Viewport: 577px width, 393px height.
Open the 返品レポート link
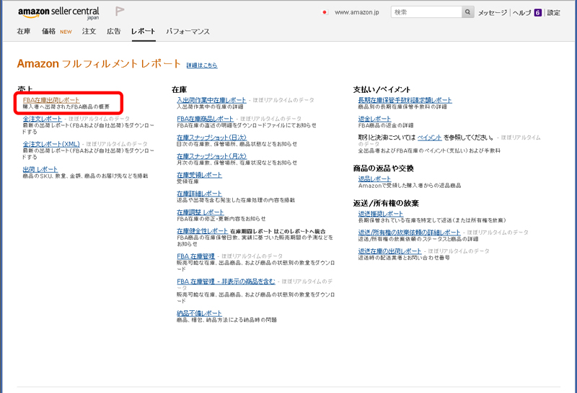click(x=374, y=179)
